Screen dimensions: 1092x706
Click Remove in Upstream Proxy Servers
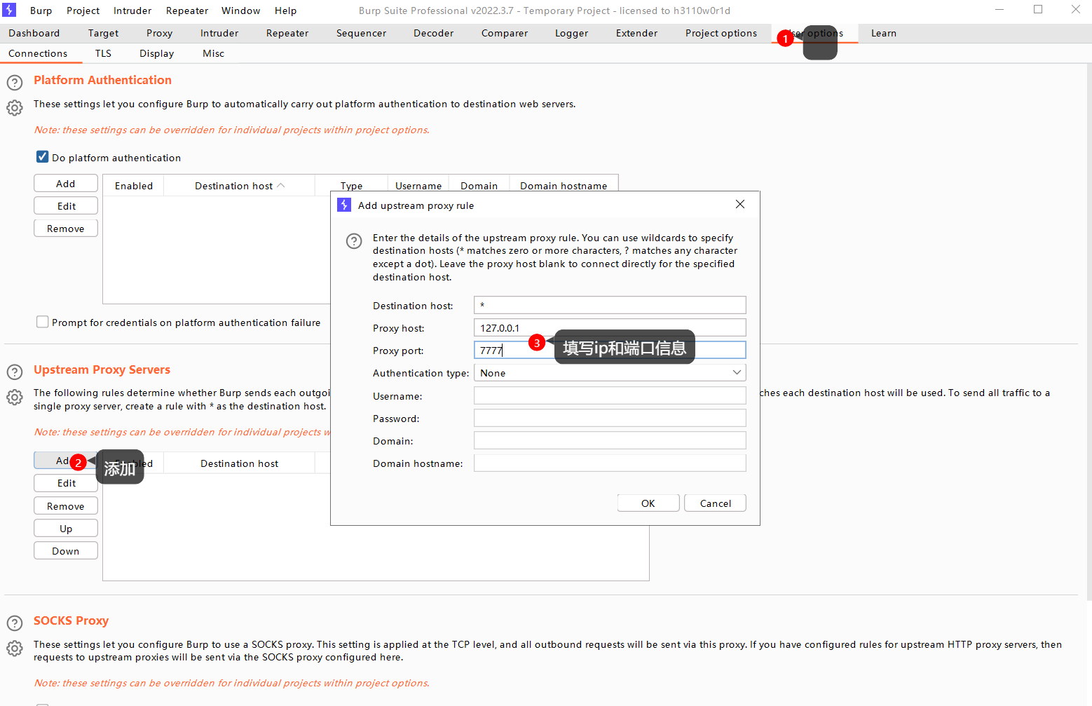[66, 506]
